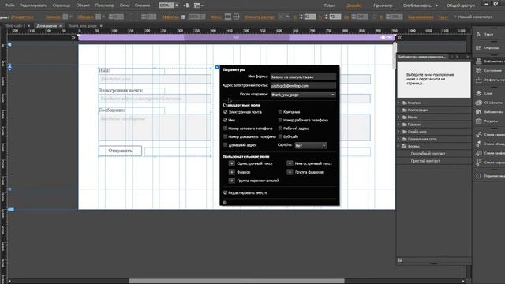Collapse the Формы folder

398,146
